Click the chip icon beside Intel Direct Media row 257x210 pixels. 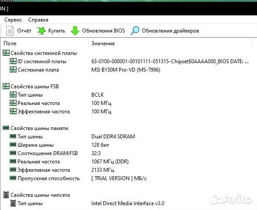(x=13, y=203)
